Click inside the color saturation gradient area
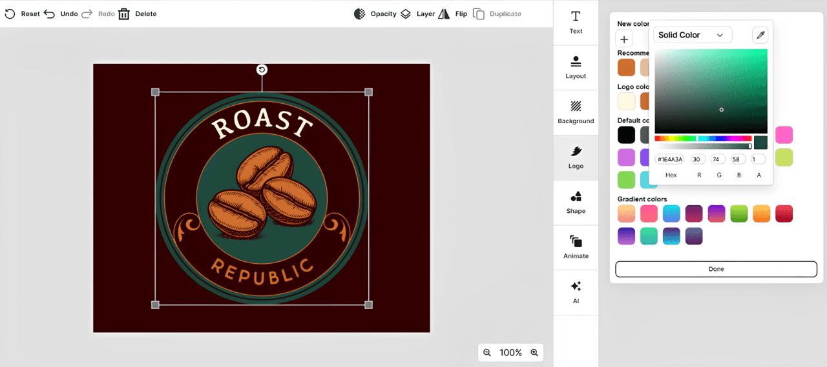The height and width of the screenshot is (367, 827). click(711, 91)
